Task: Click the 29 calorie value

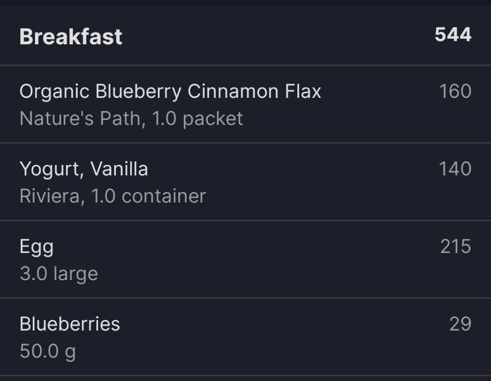Action: point(460,324)
